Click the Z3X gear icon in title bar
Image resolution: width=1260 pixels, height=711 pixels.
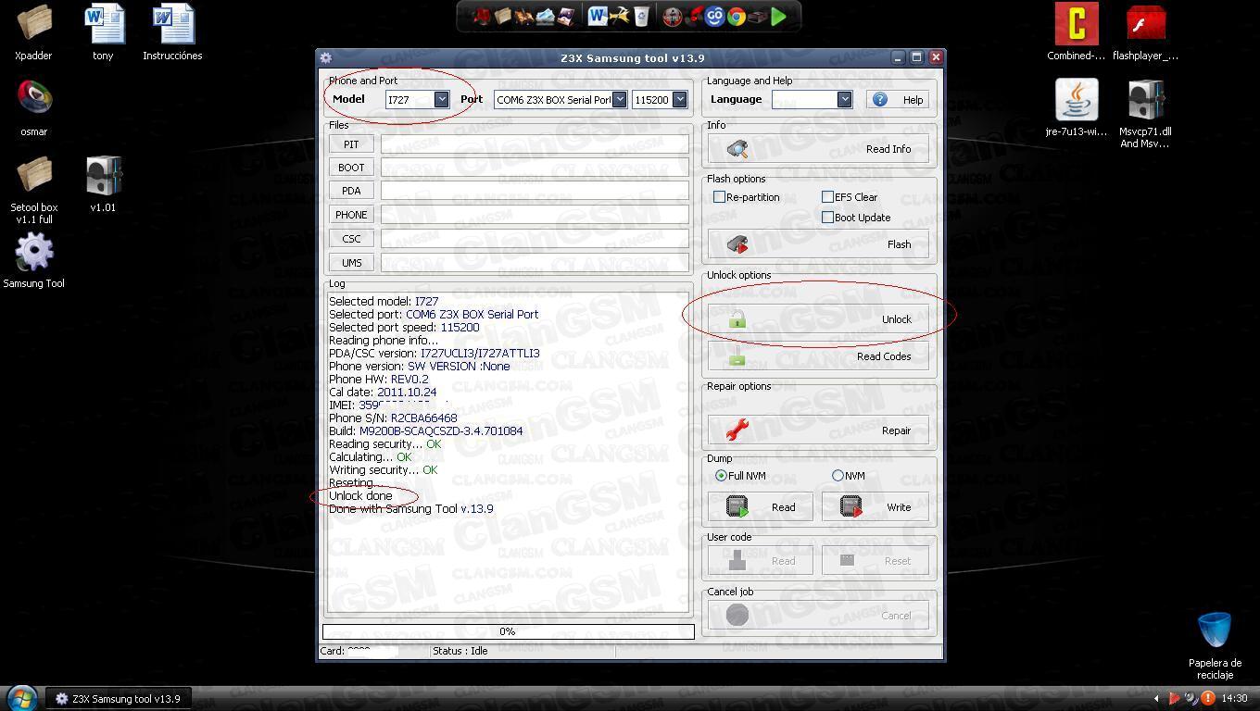[326, 57]
